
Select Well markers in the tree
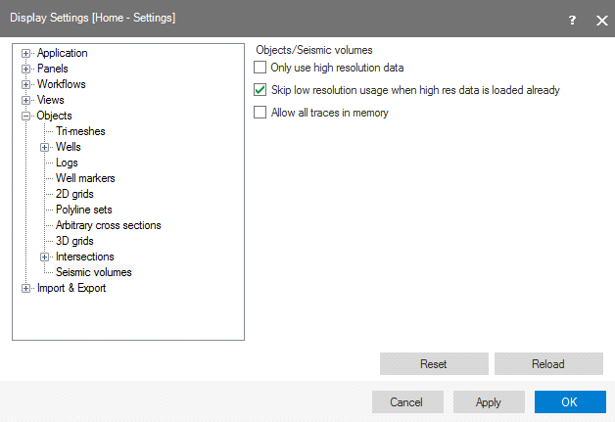[85, 178]
